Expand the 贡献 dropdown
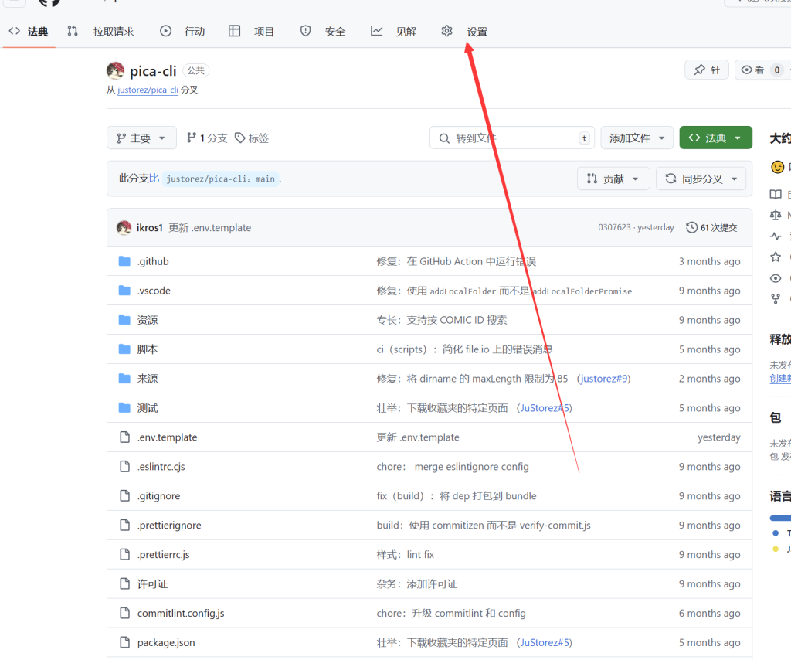This screenshot has width=791, height=660. point(613,179)
